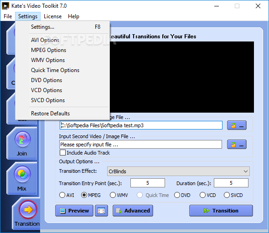The image size is (269, 233).
Task: Click the first video file path field
Action: (141, 125)
